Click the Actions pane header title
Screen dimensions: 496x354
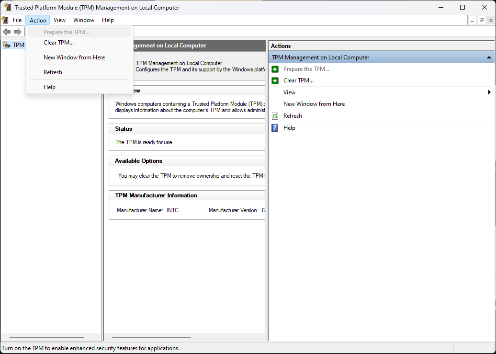point(281,46)
